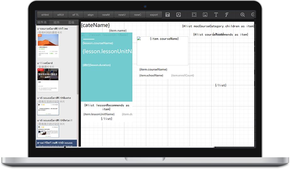Click the zoom out magnifier icon
The width and height of the screenshot is (290, 169).
point(253,15)
